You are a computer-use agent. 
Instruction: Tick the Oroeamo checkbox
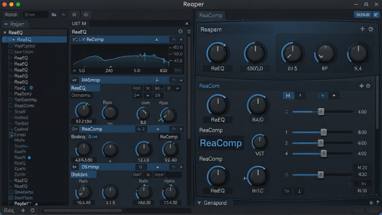[x=10, y=192]
